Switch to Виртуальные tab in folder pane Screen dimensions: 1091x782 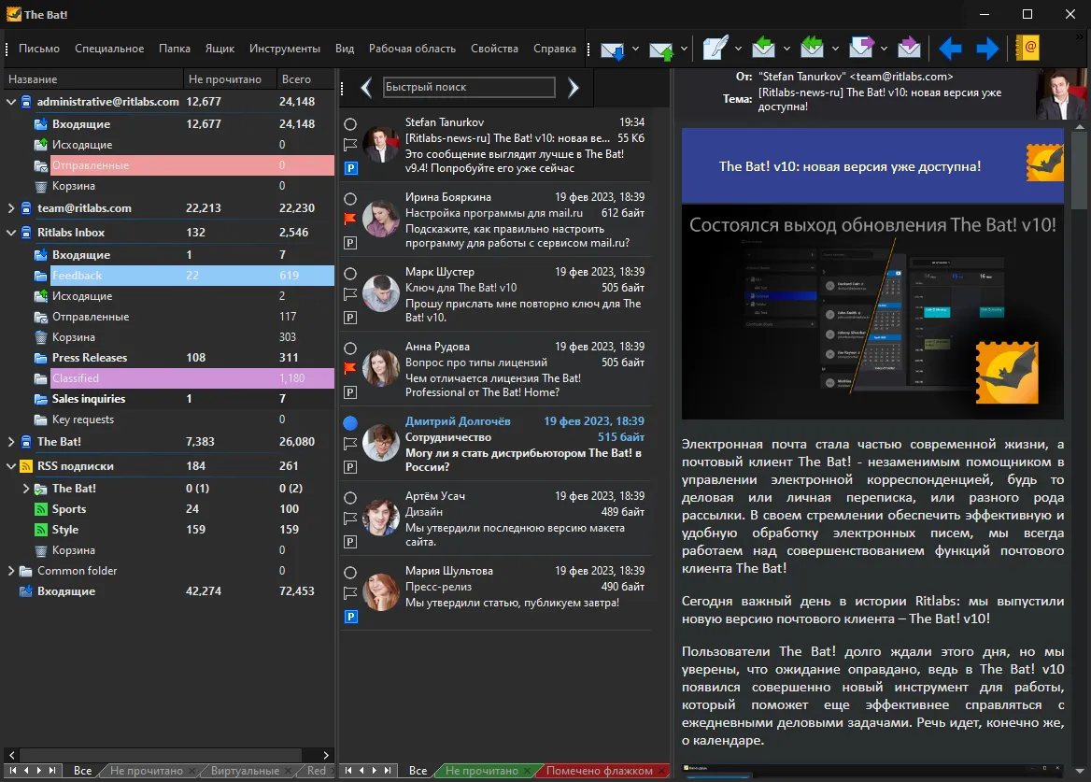[245, 770]
